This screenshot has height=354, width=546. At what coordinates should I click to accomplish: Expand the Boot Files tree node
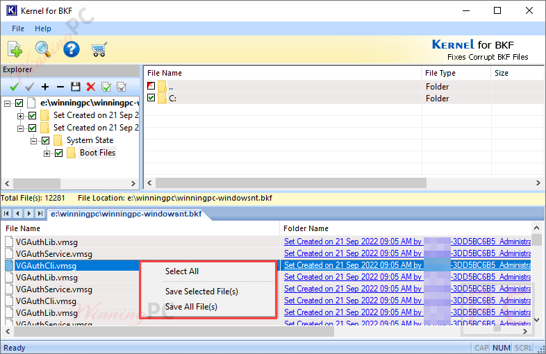pos(47,153)
